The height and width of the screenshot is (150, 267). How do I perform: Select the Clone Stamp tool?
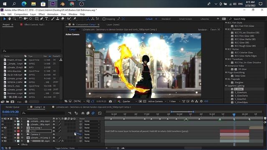click(58, 19)
